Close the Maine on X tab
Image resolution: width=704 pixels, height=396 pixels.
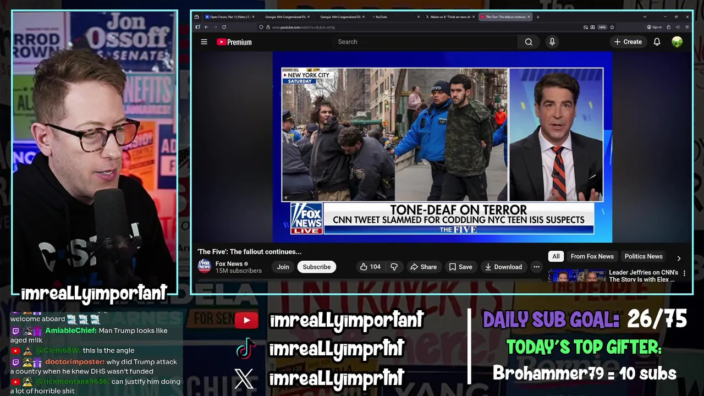(x=475, y=17)
